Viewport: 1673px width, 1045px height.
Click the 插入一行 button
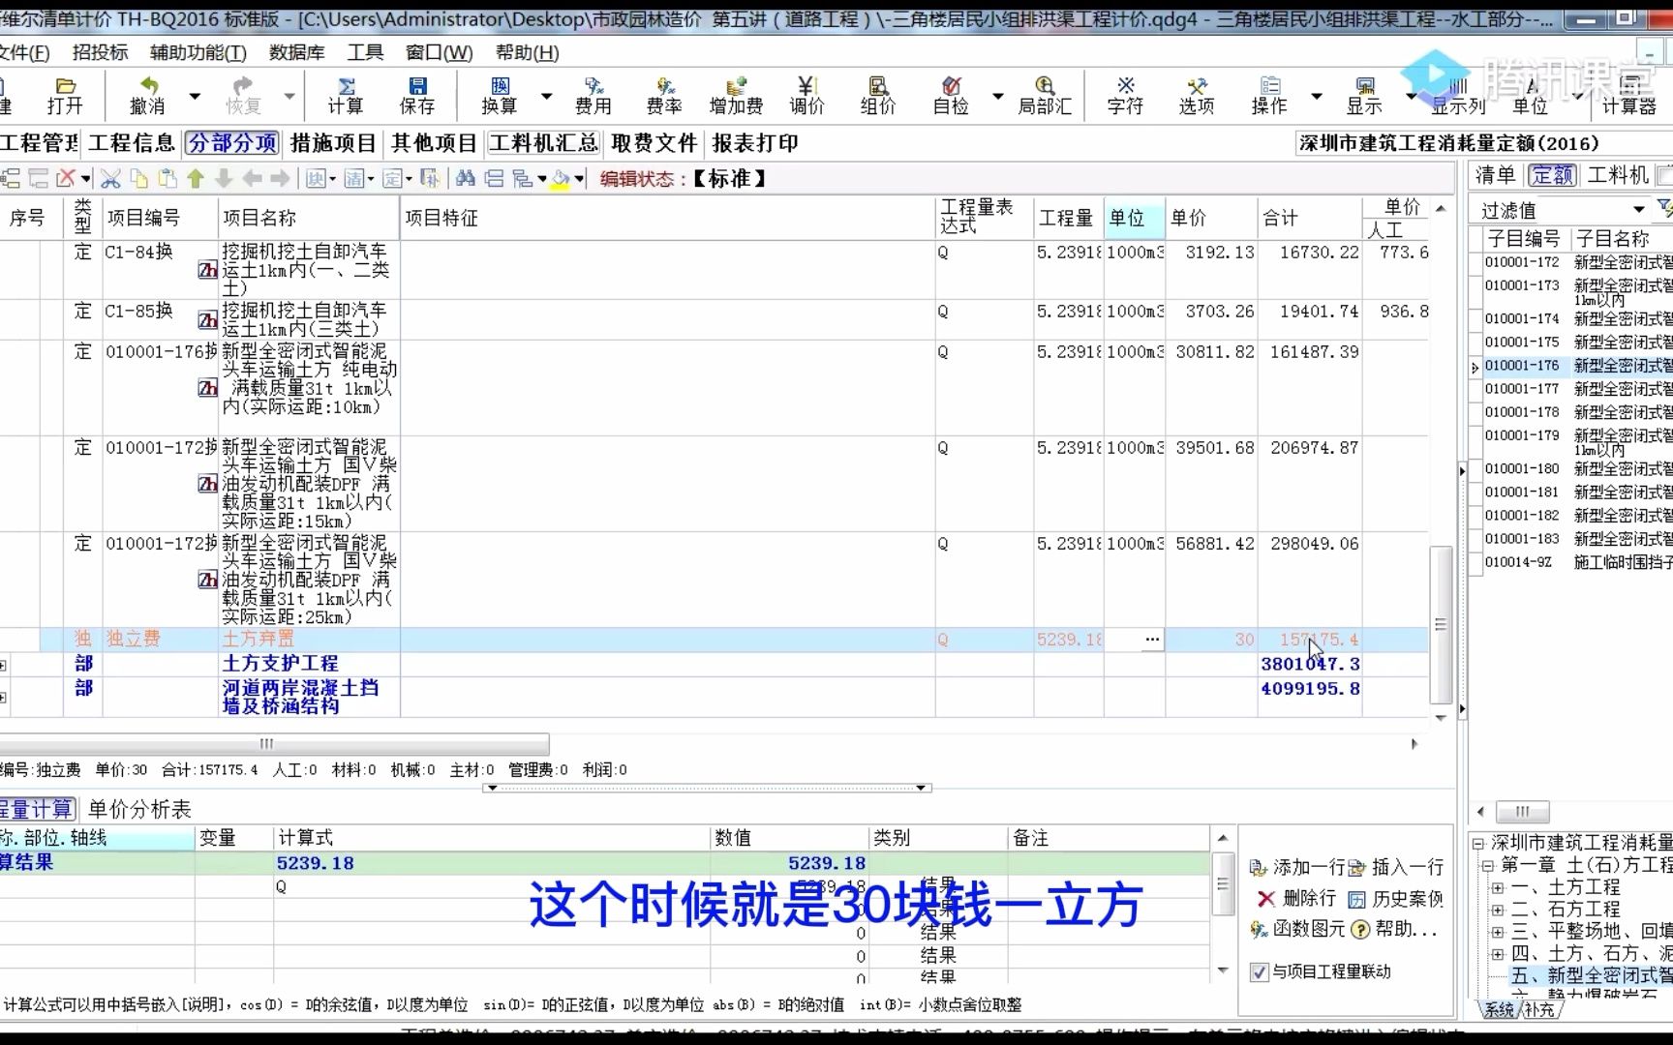tap(1396, 868)
